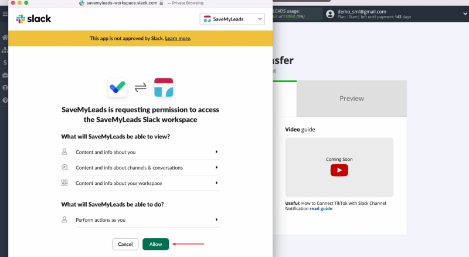Click the chat bubble icon for channels & conversations
This screenshot has width=469, height=257.
(x=64, y=167)
